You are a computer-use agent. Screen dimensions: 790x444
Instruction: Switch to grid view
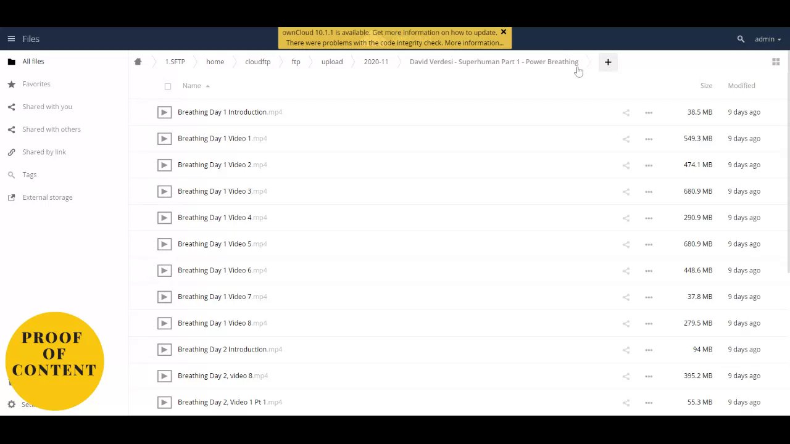click(x=776, y=62)
